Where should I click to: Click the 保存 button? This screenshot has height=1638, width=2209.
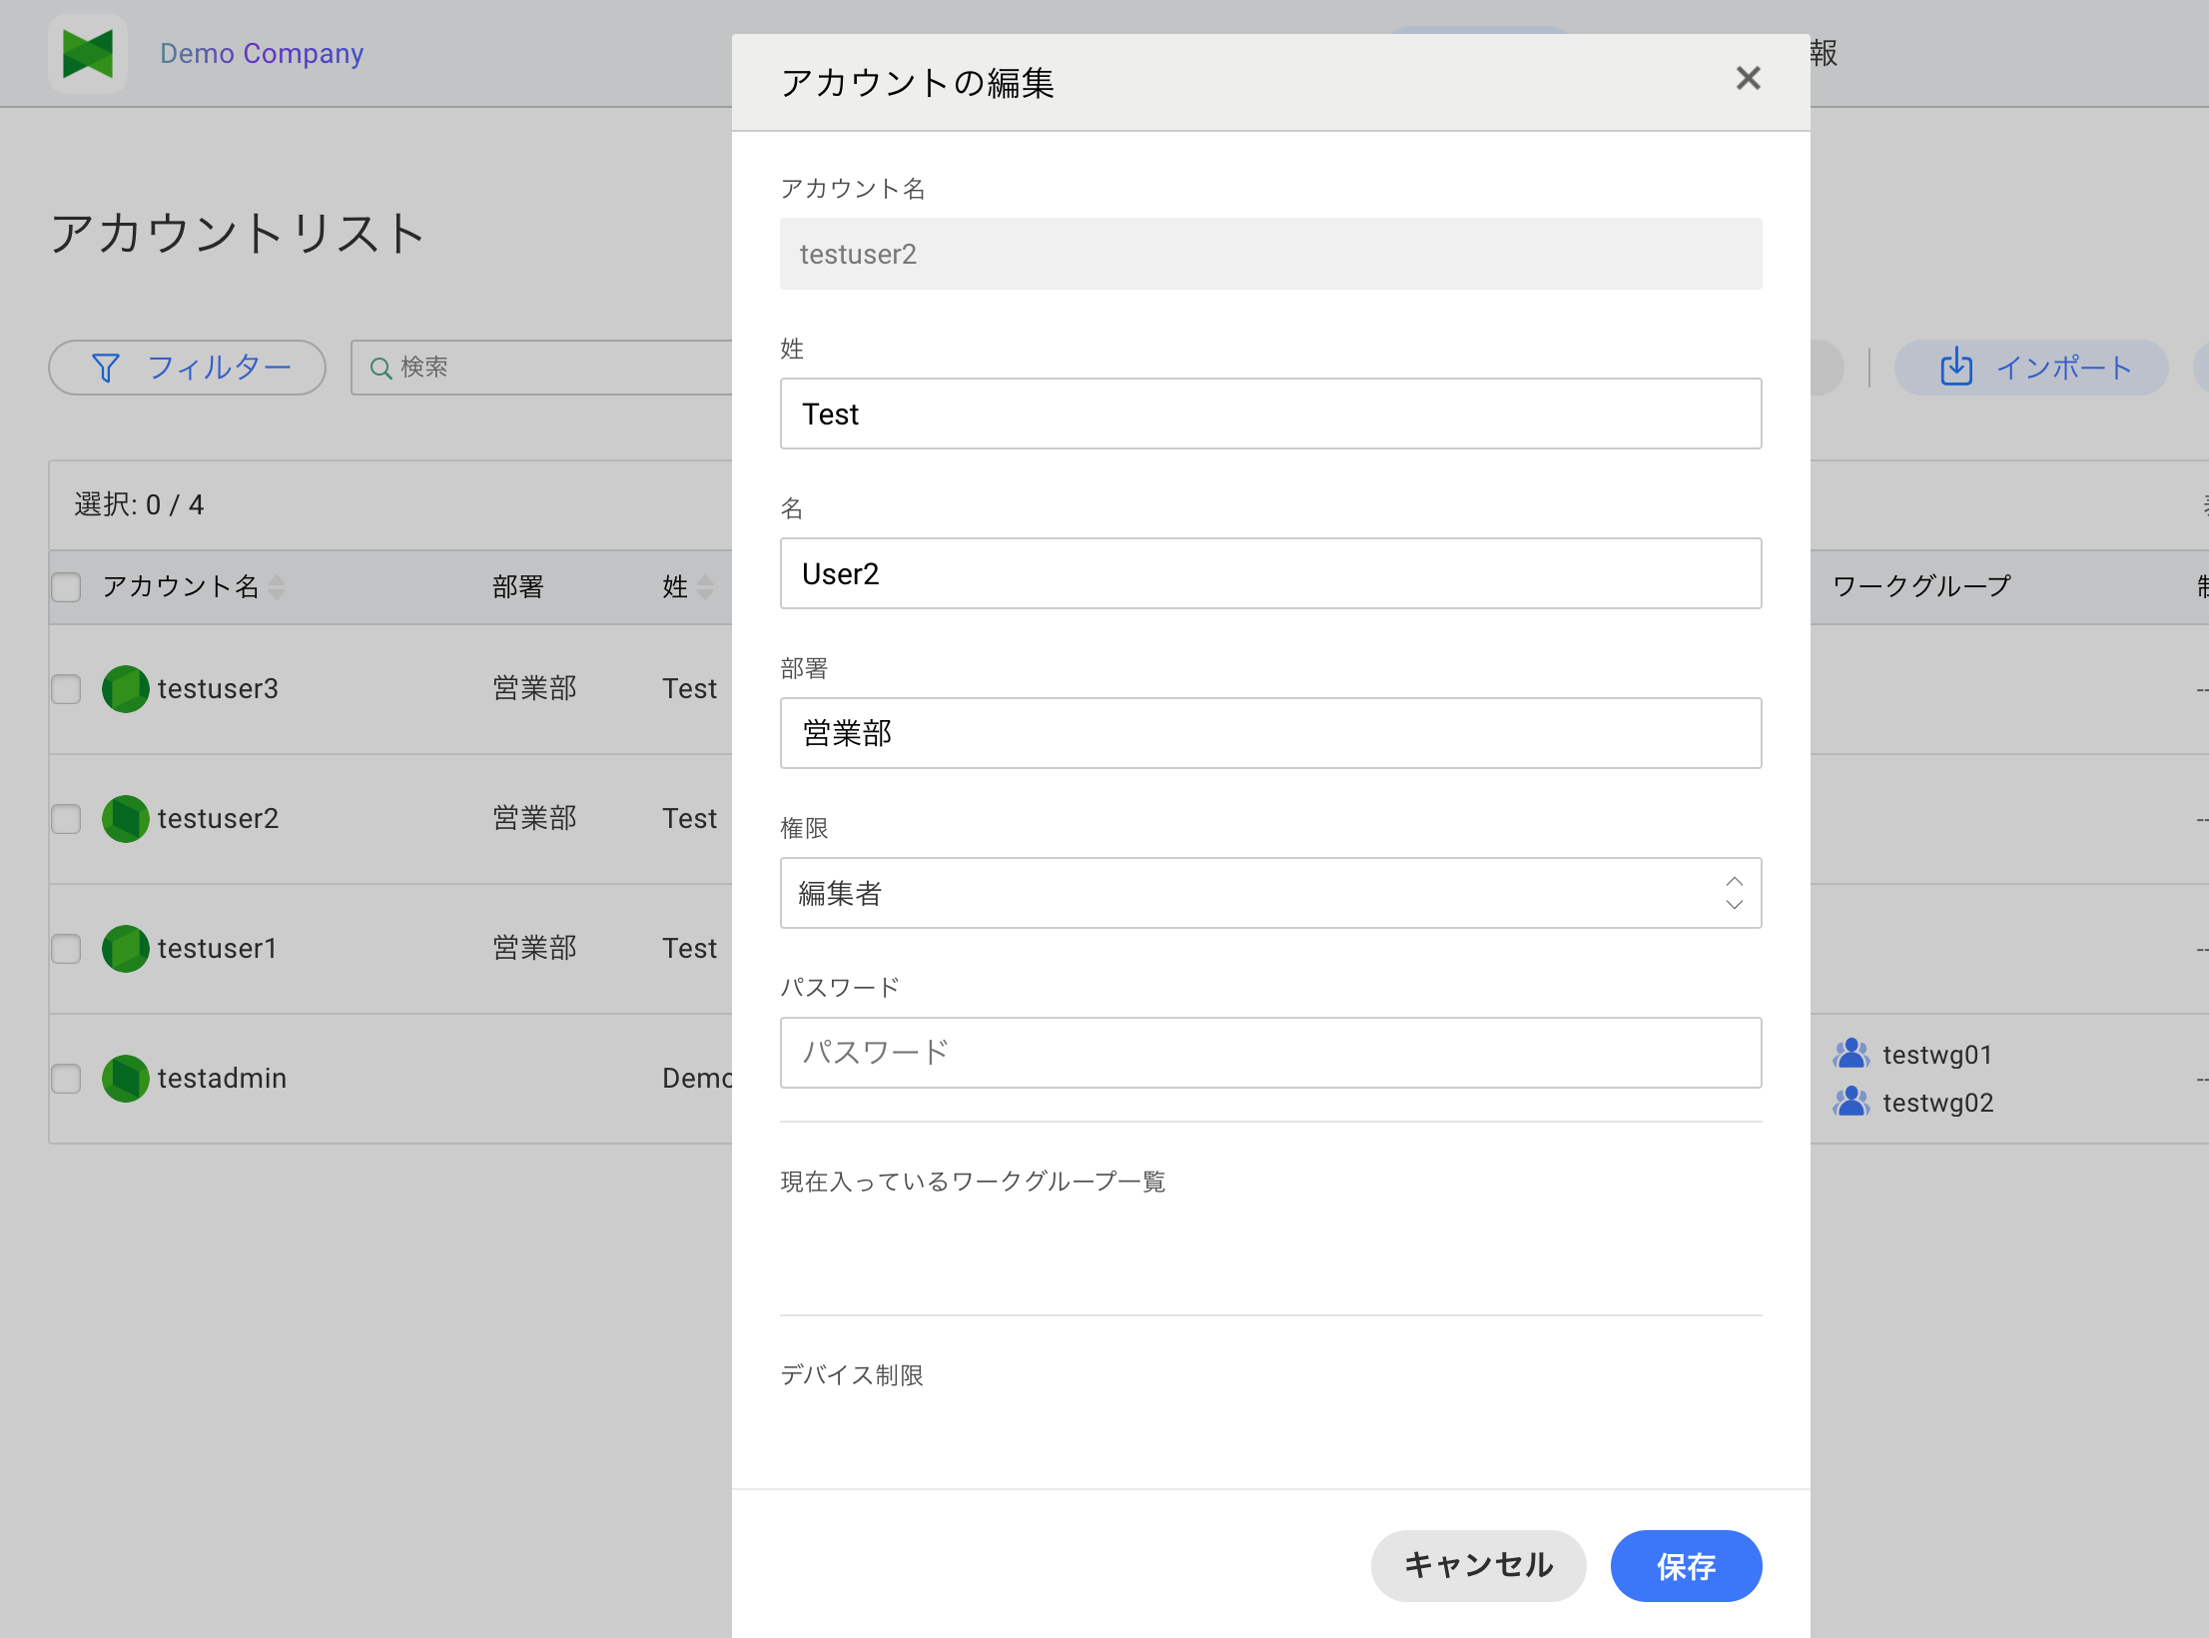click(x=1686, y=1566)
